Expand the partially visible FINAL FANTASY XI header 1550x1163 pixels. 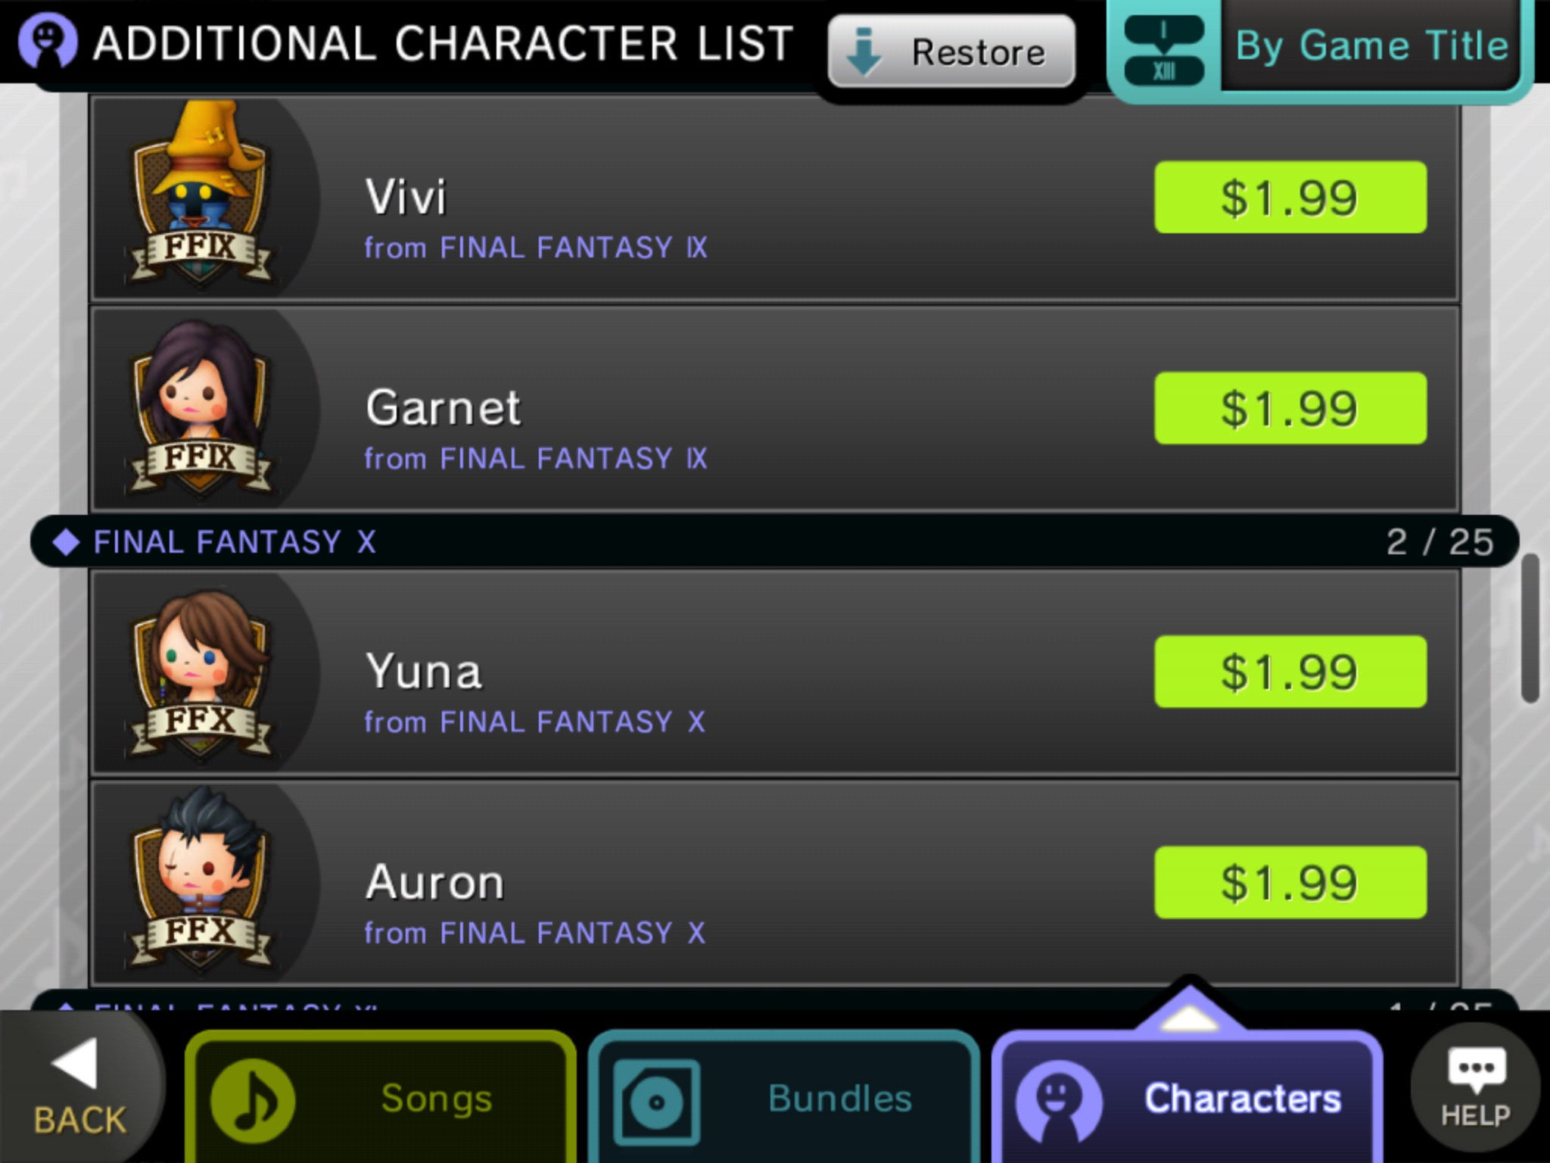(773, 1001)
